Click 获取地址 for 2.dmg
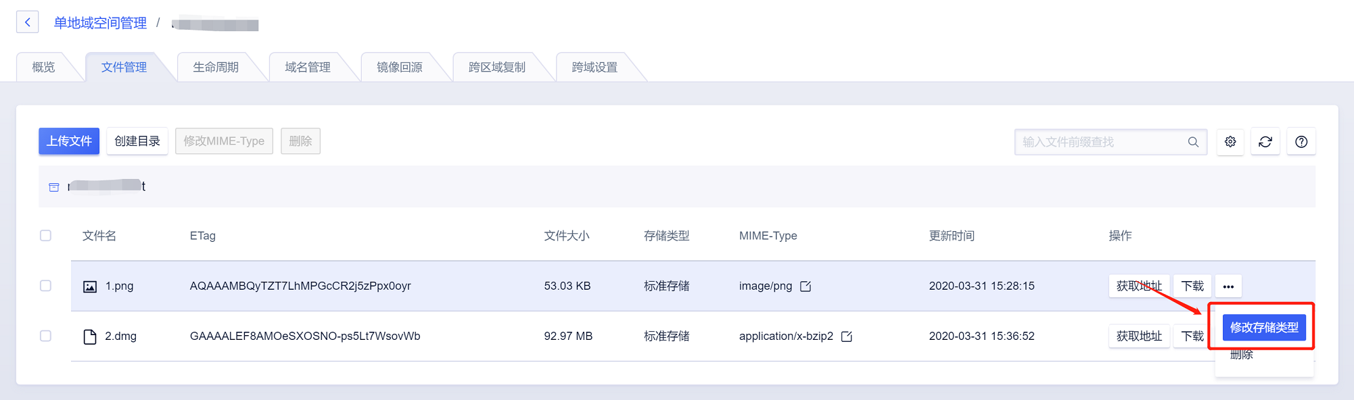The width and height of the screenshot is (1354, 400). pyautogui.click(x=1139, y=336)
